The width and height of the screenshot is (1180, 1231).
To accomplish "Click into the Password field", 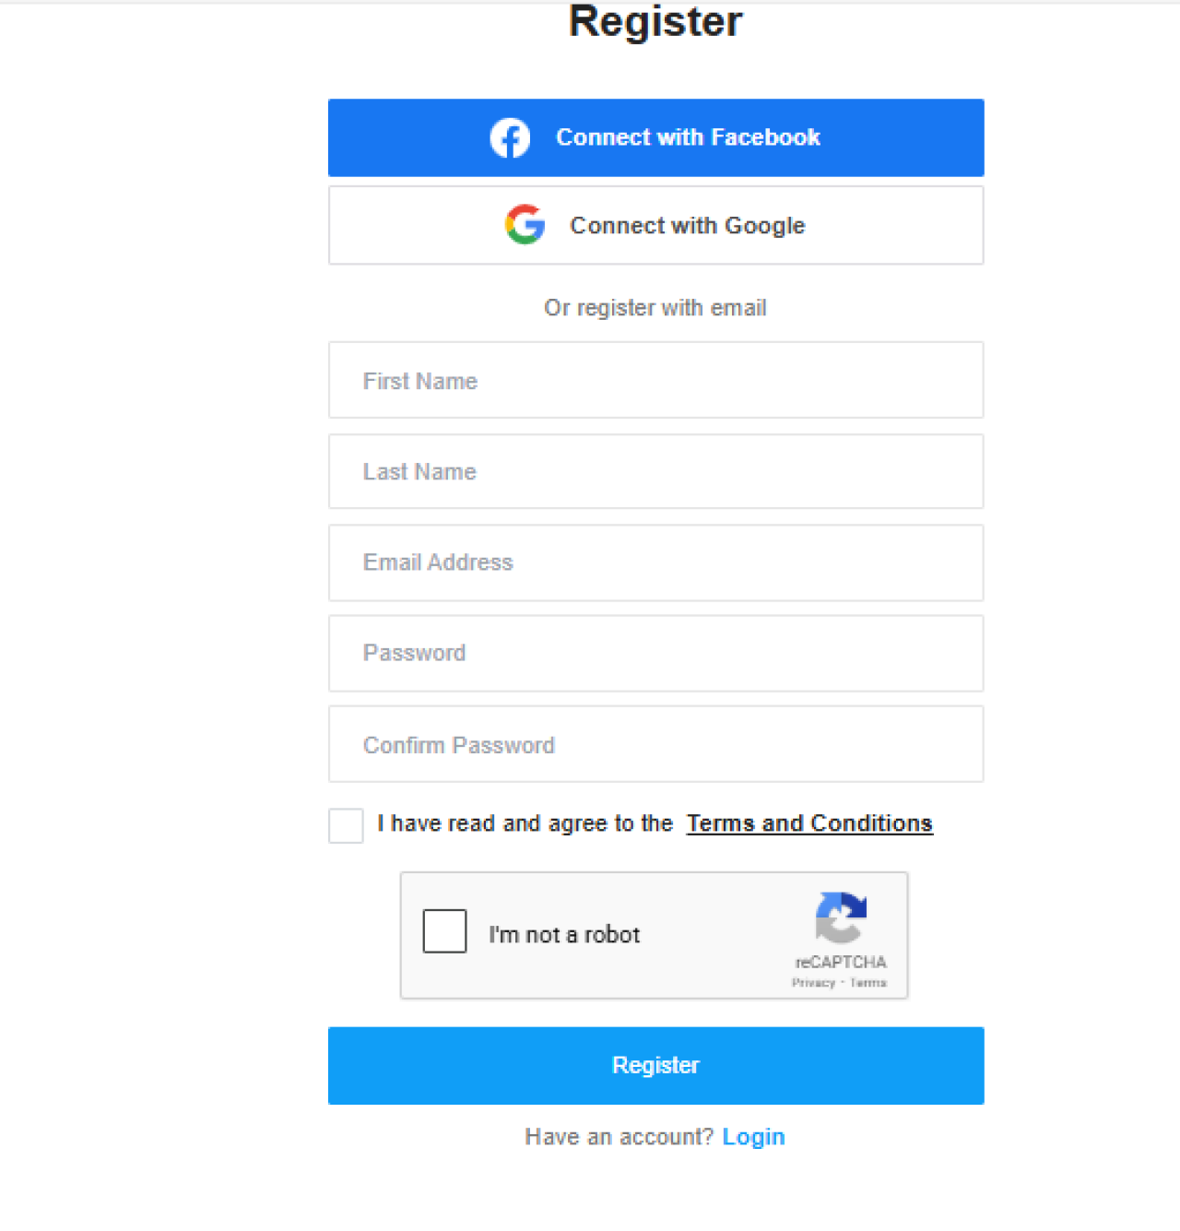I will coord(655,653).
